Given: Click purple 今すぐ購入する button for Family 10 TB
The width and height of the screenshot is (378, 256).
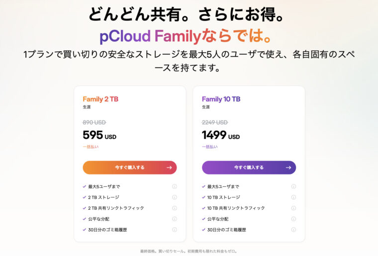Looking at the screenshot, I should click(249, 168).
